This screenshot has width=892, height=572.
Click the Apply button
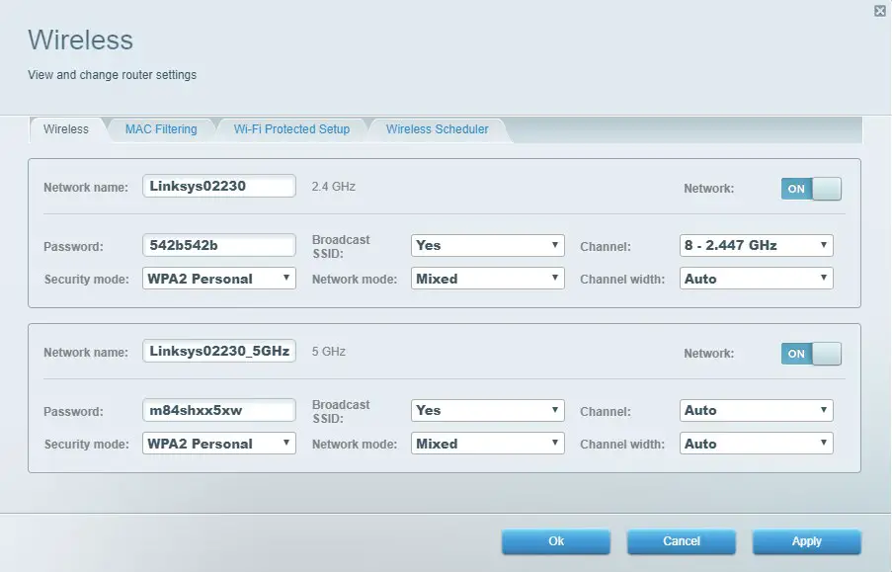click(807, 541)
